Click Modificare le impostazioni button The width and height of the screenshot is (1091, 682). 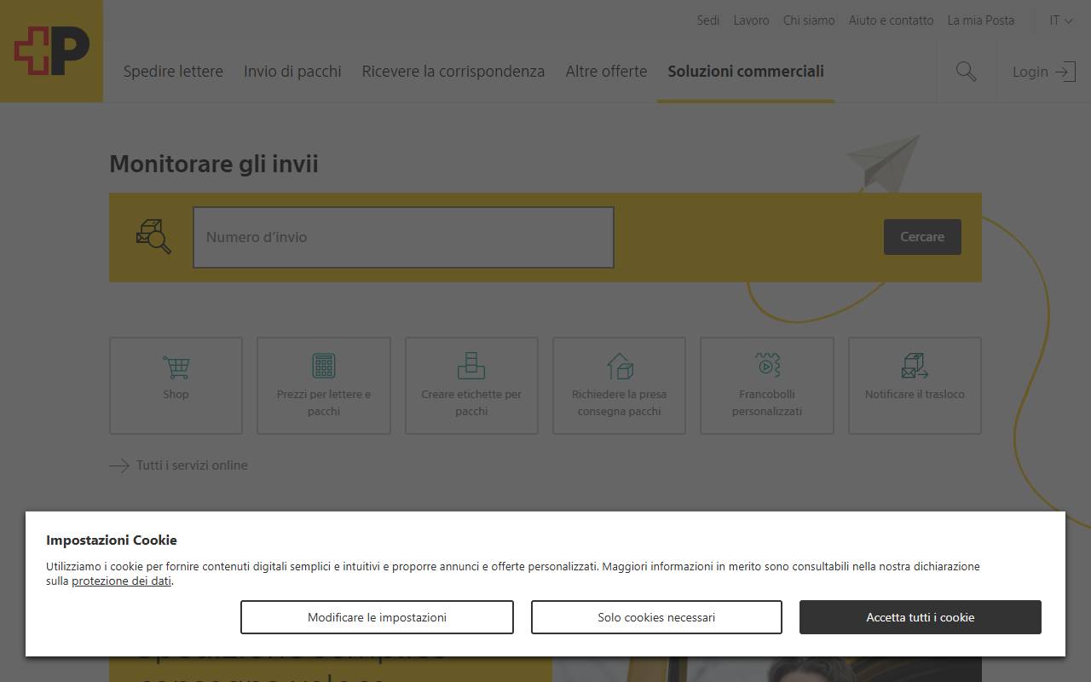point(377,617)
